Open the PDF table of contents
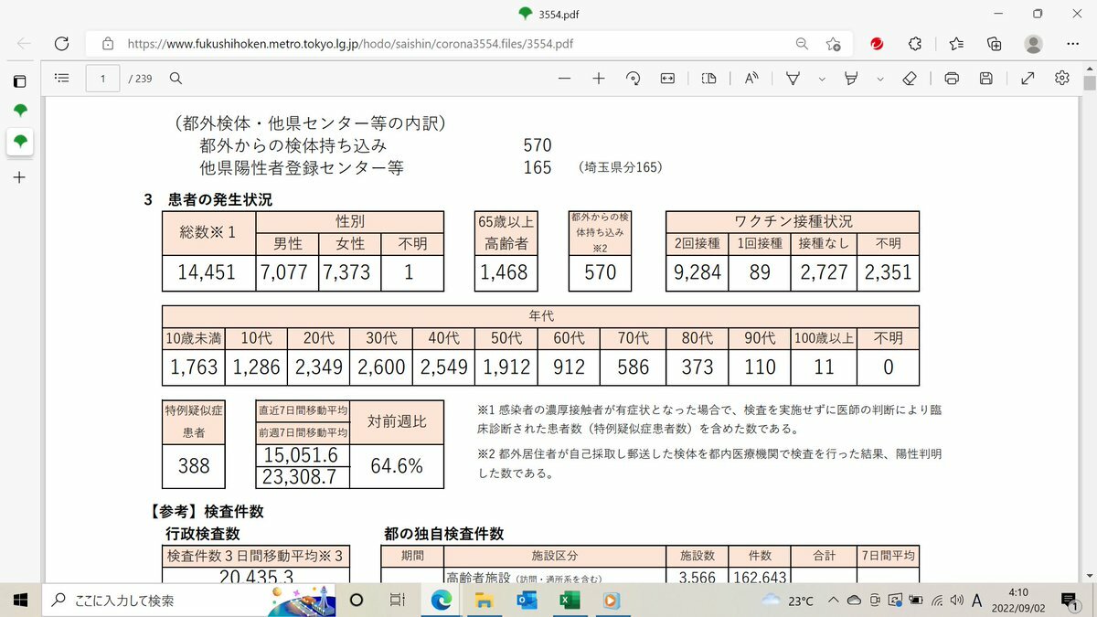This screenshot has width=1097, height=617. (x=62, y=79)
